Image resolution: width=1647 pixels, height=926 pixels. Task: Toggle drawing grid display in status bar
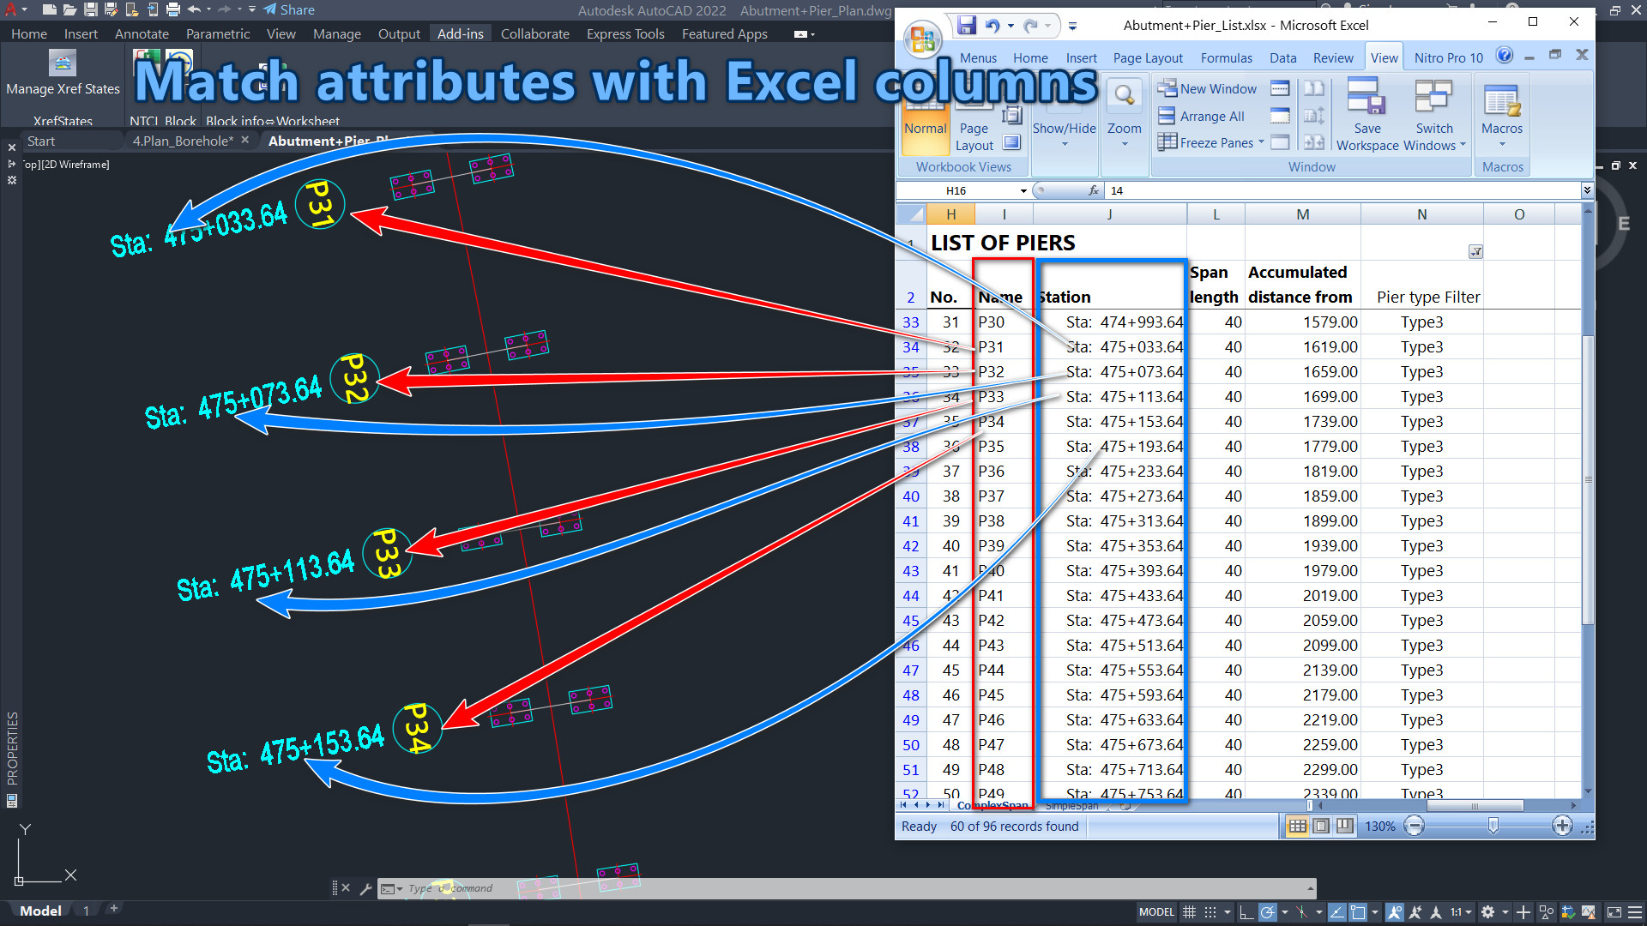click(1189, 912)
